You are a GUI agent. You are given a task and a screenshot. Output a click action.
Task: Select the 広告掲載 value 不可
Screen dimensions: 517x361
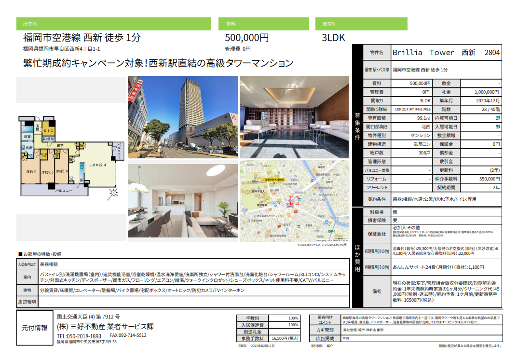point(346,339)
